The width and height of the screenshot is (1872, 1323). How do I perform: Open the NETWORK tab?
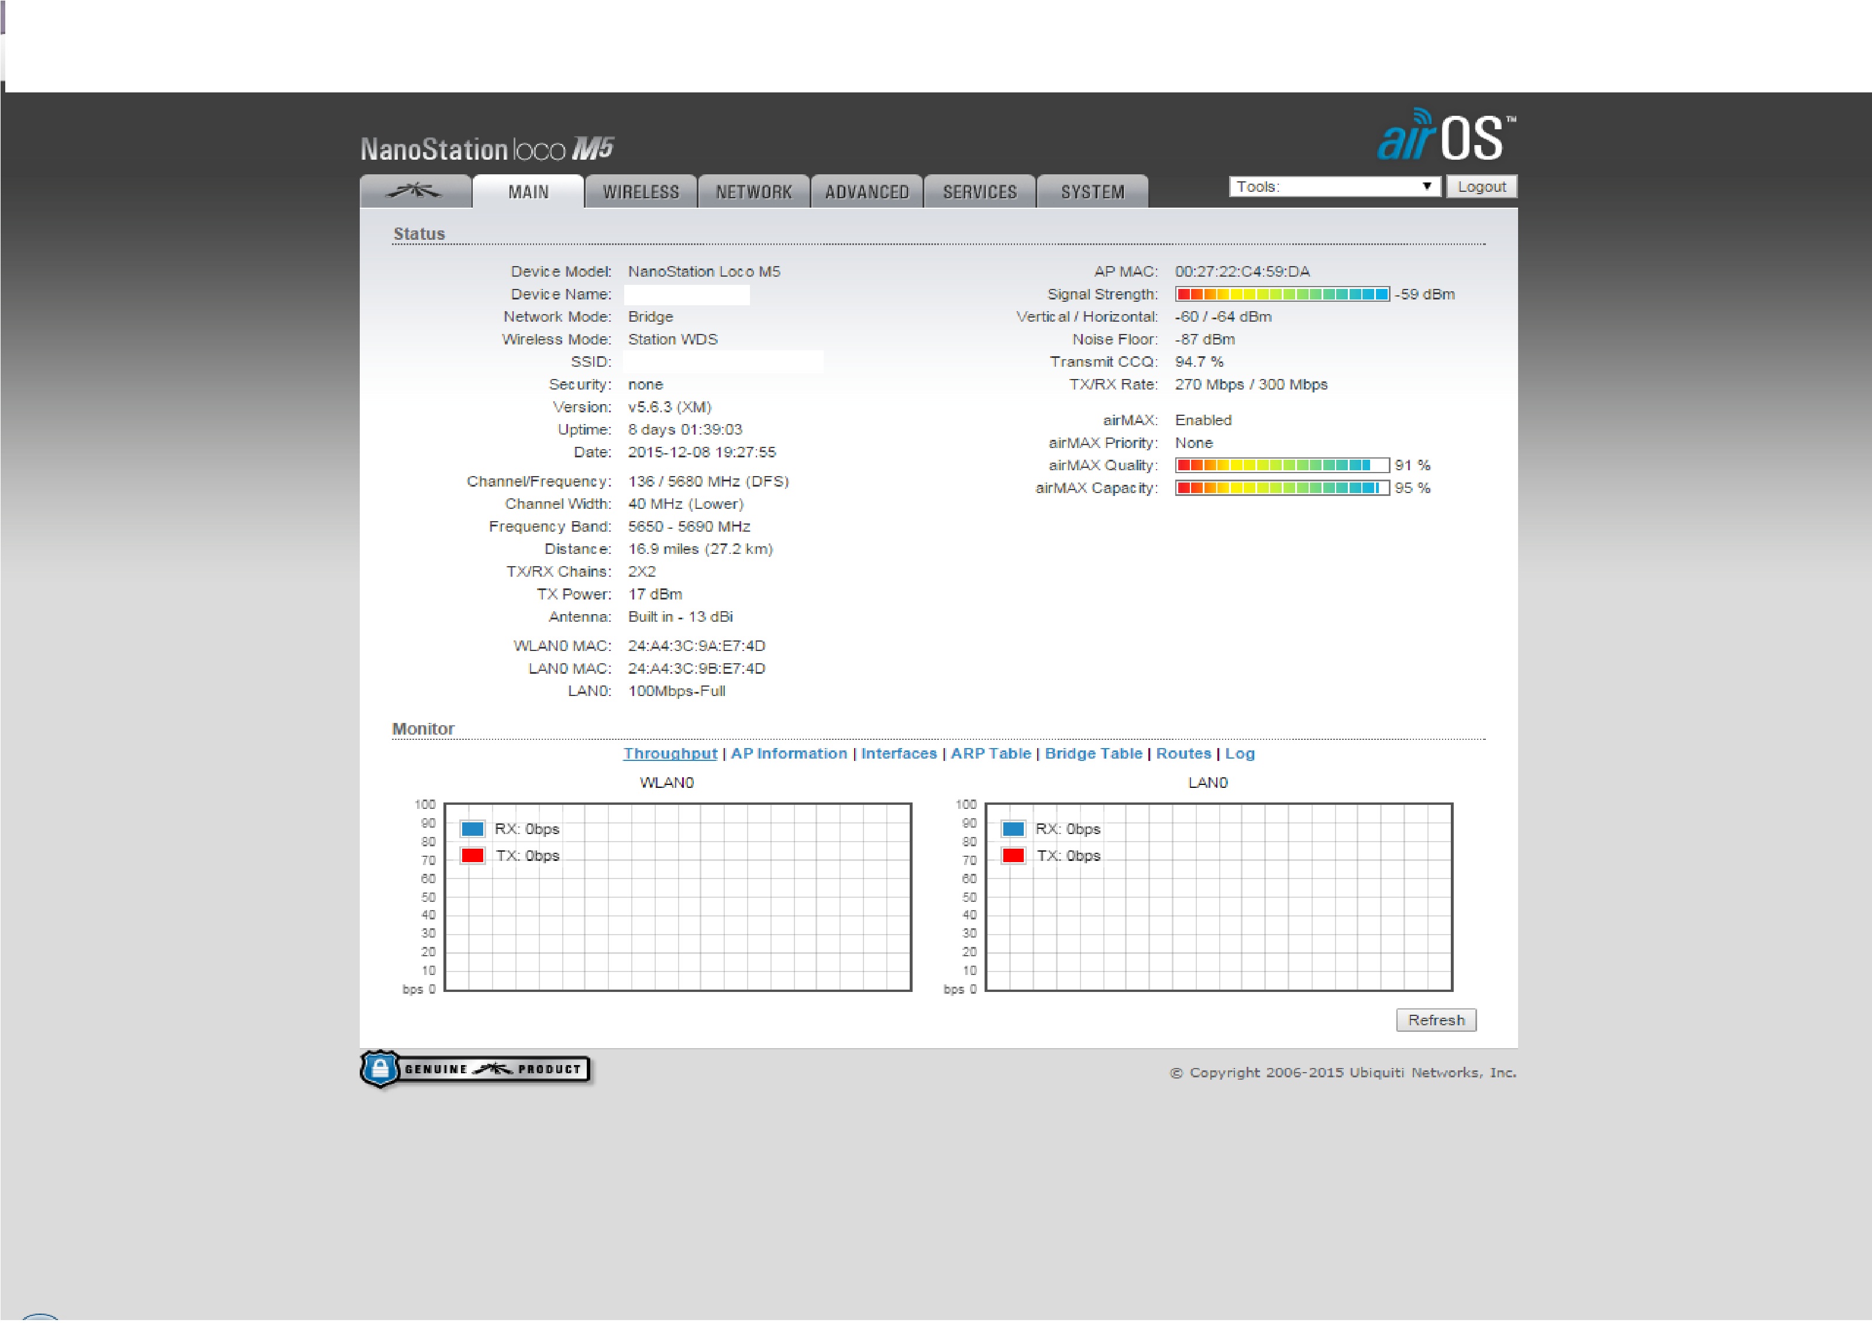(x=753, y=192)
